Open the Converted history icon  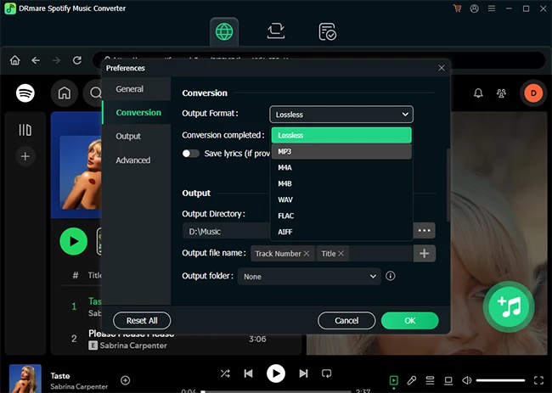pos(328,31)
